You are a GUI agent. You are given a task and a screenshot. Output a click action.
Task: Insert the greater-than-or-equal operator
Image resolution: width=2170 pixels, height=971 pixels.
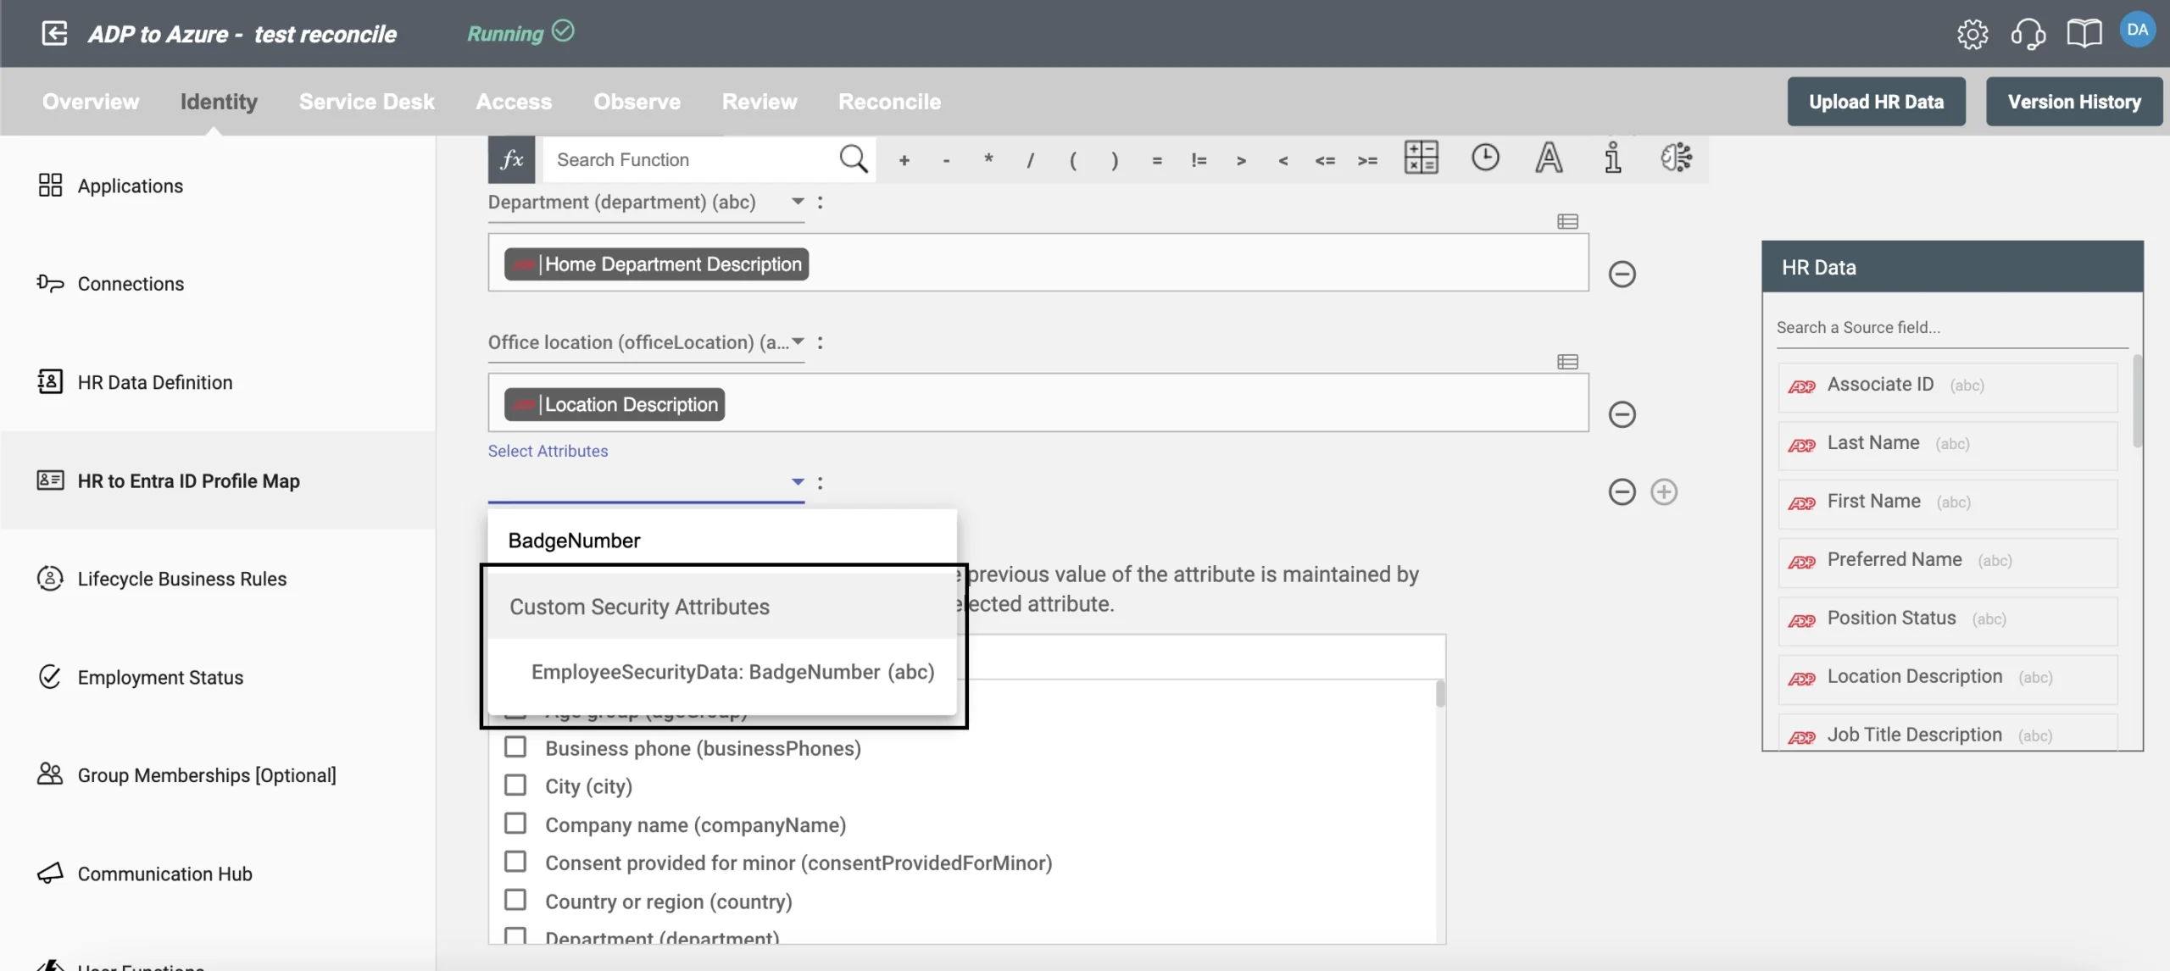[1367, 160]
